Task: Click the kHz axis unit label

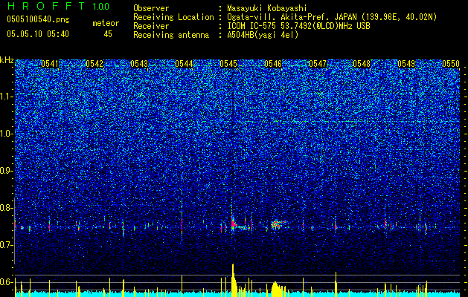Action: pos(7,60)
